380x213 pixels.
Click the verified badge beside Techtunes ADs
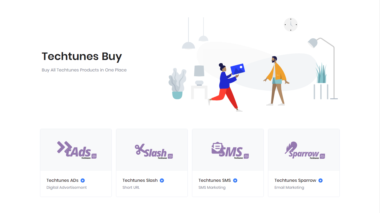click(83, 180)
